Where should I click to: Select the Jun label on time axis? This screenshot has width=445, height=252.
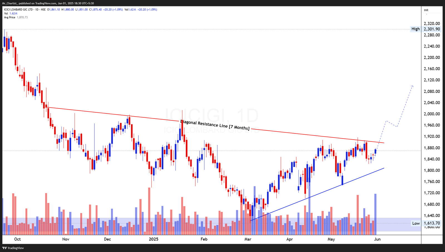pos(378,239)
